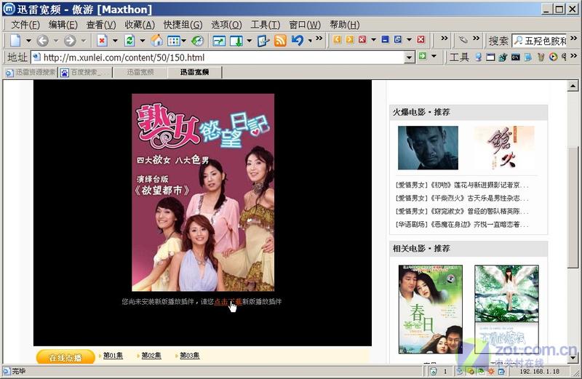Go forward with the right arrow button
This screenshot has height=379, width=582.
point(70,41)
